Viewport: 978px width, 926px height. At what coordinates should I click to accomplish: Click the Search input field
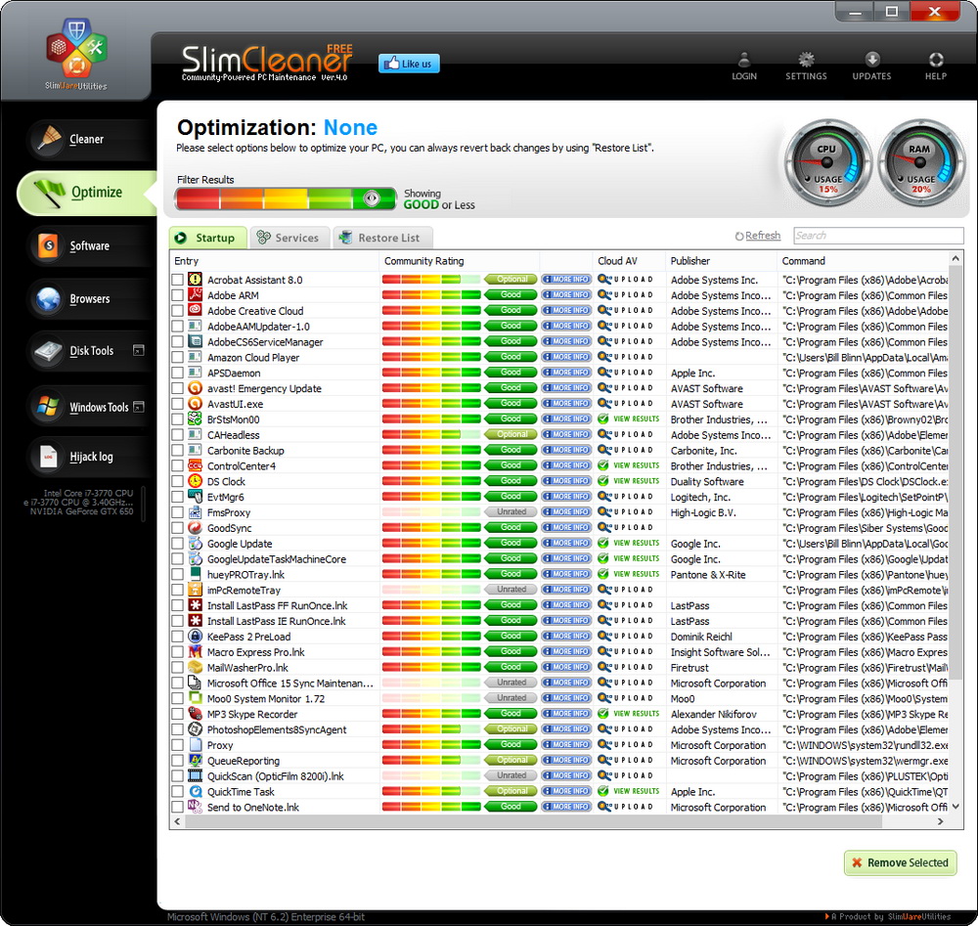pyautogui.click(x=878, y=235)
